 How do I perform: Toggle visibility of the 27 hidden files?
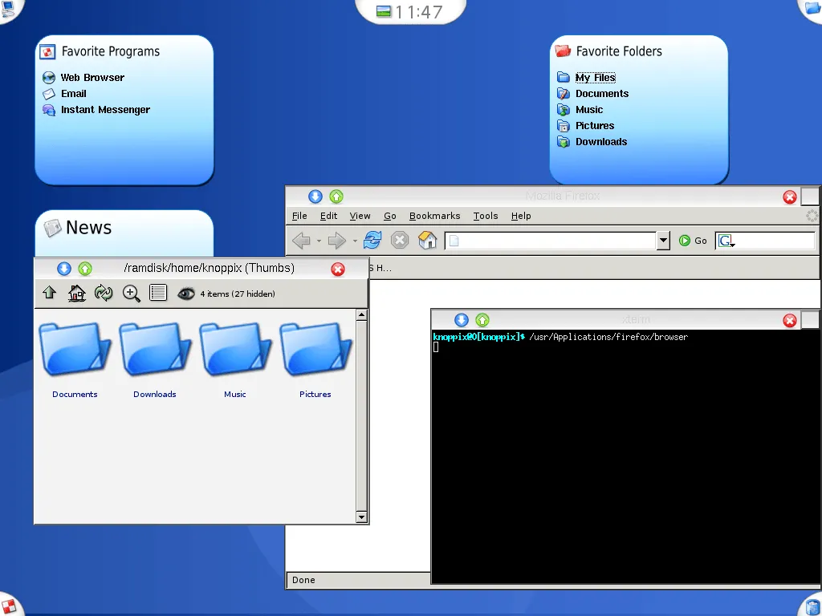(x=185, y=294)
